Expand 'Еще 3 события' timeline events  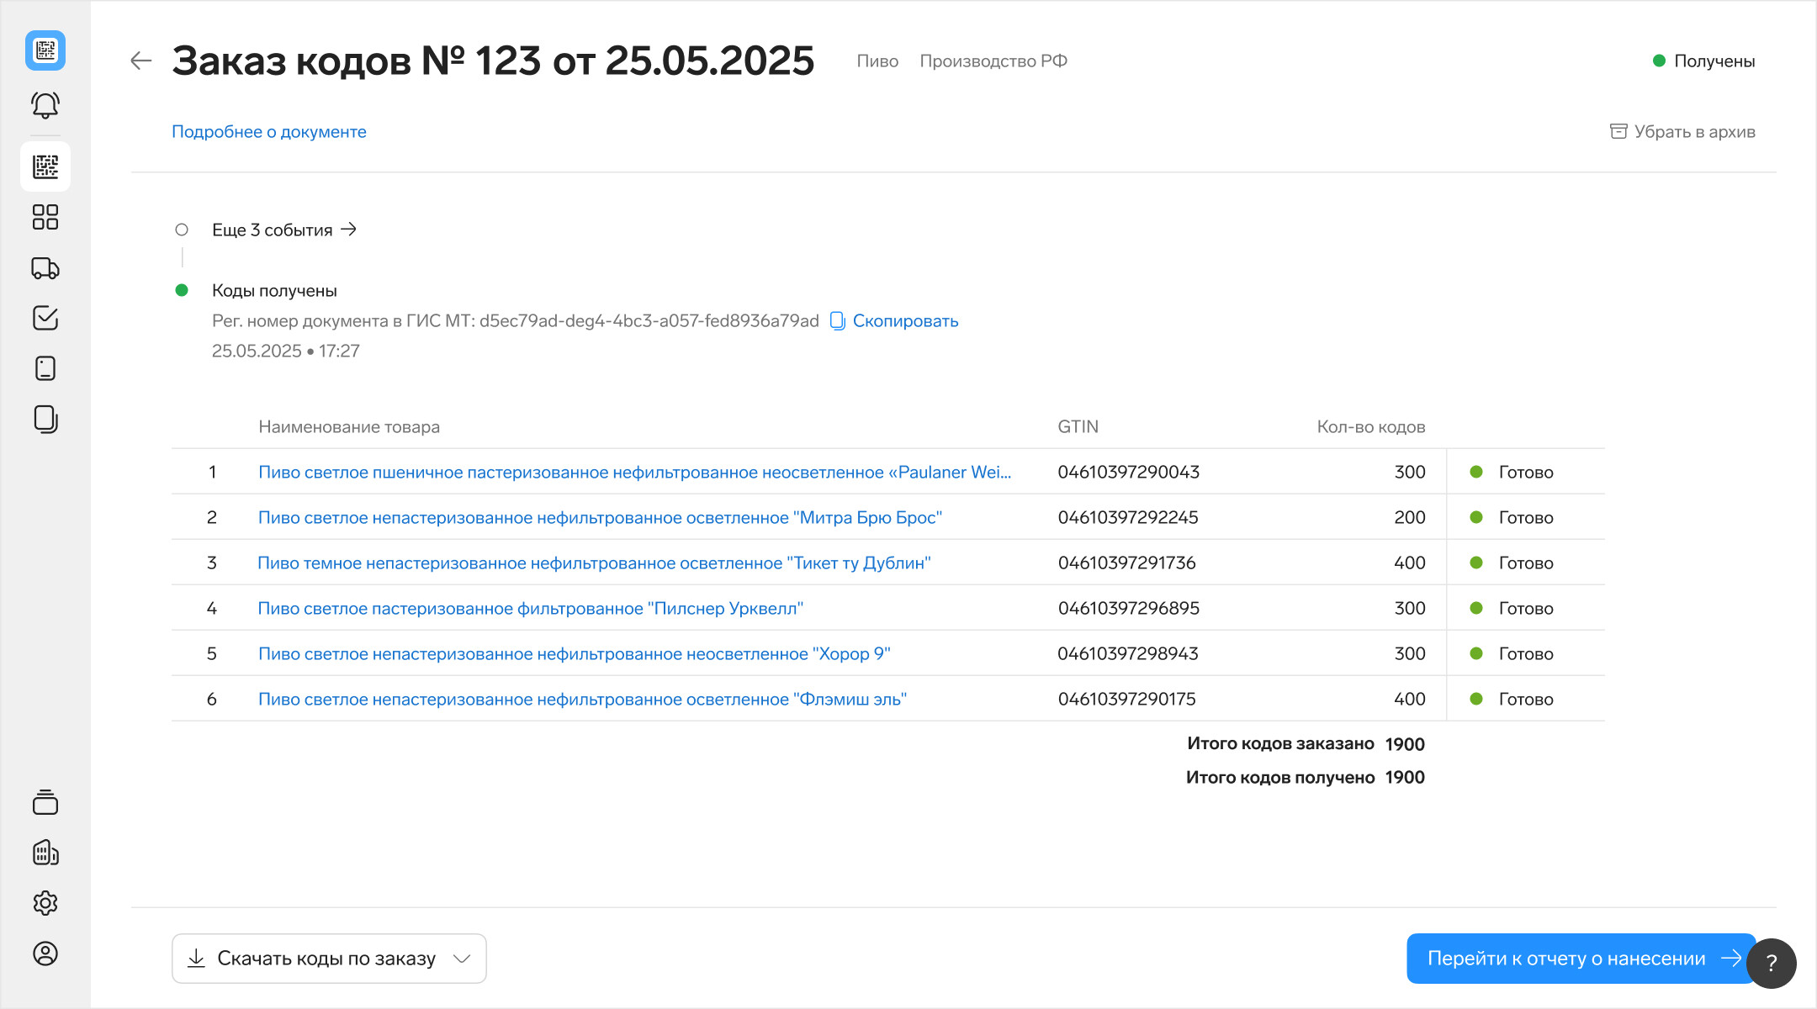284,230
